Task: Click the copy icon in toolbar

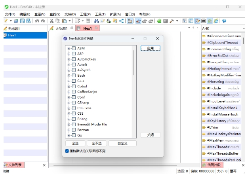Action: pos(58,21)
